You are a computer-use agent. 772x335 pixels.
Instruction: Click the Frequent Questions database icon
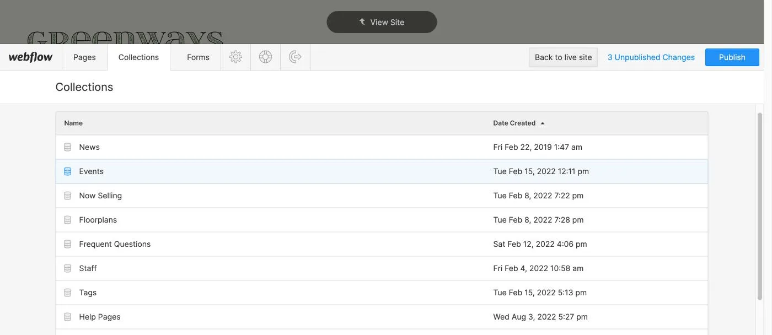68,244
